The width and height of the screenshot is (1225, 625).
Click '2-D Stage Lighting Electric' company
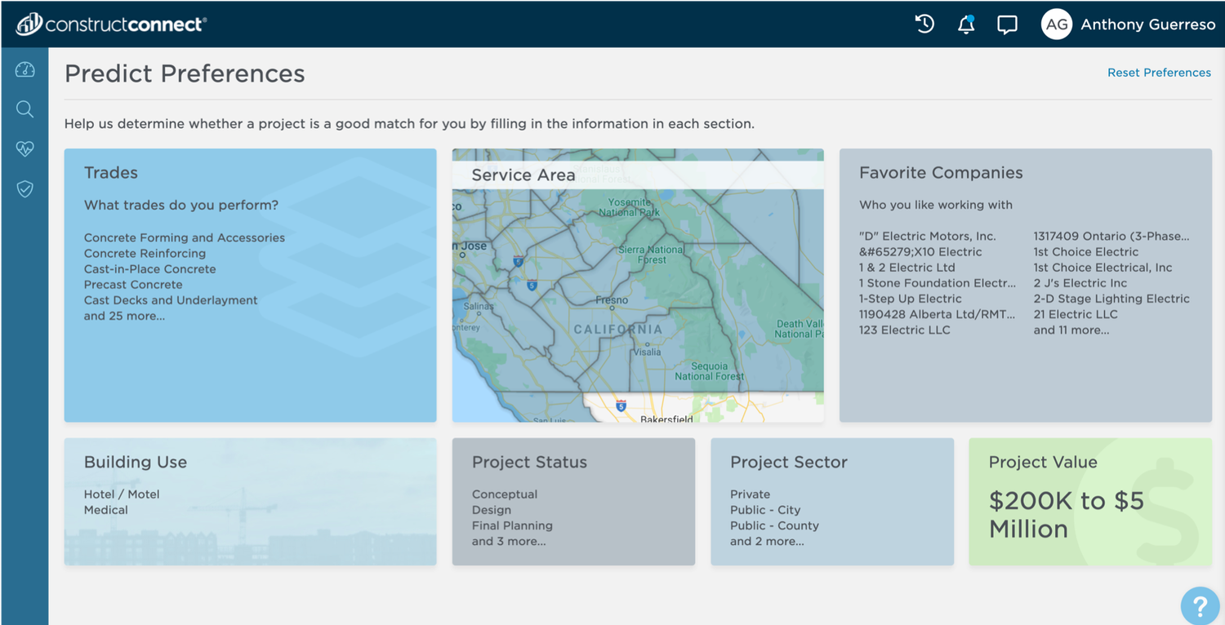click(1111, 299)
